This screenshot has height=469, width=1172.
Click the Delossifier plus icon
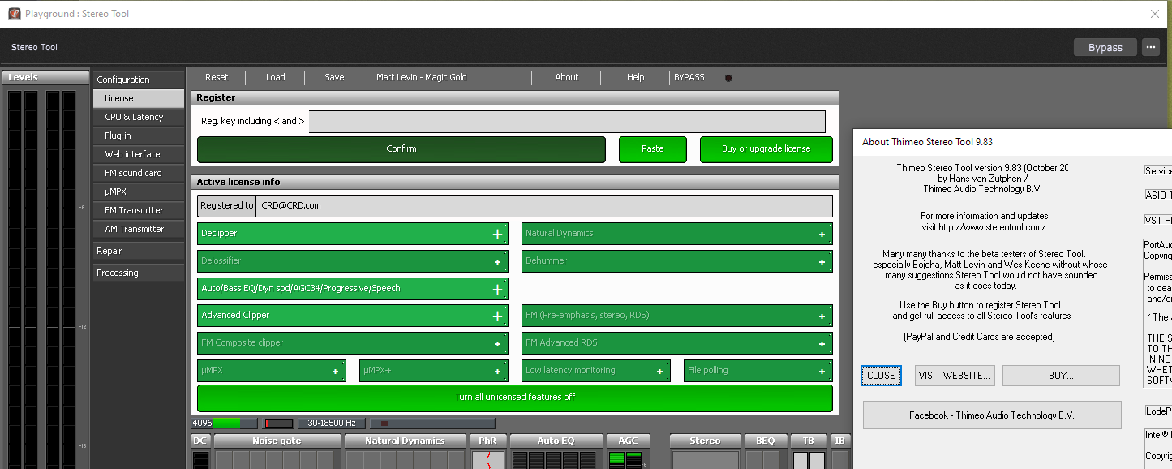(x=498, y=262)
